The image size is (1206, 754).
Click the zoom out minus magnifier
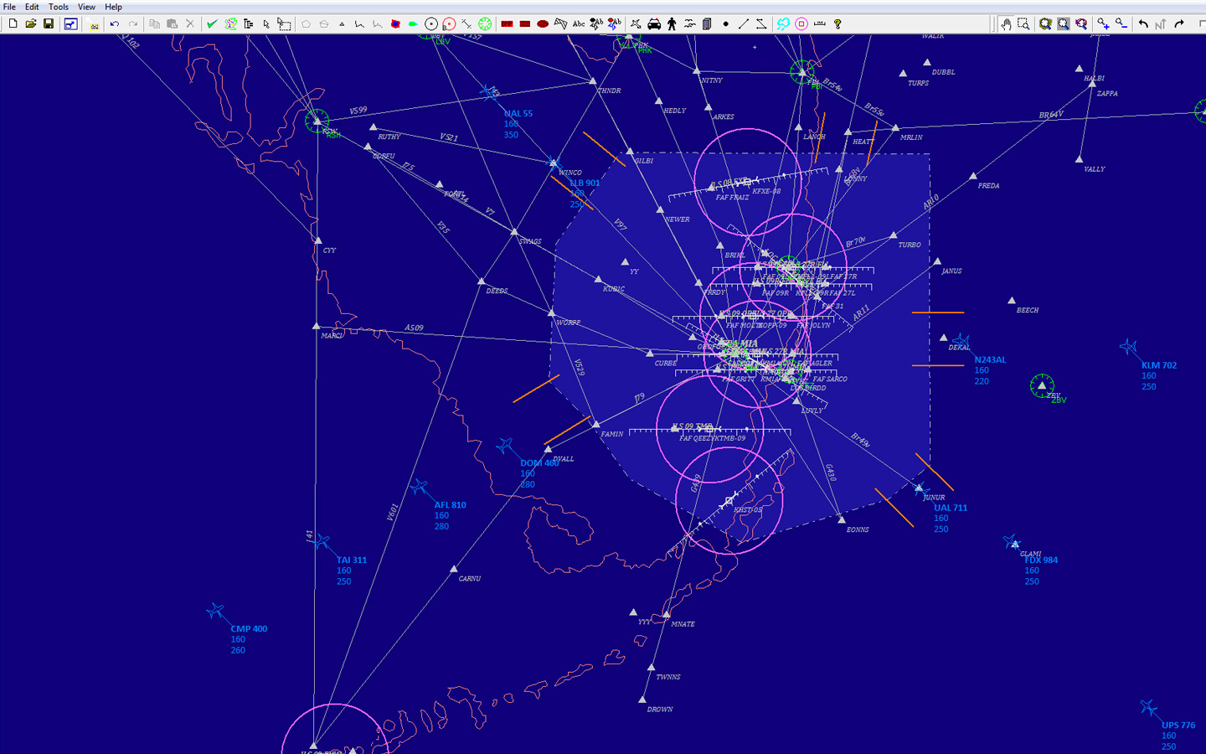1121,23
